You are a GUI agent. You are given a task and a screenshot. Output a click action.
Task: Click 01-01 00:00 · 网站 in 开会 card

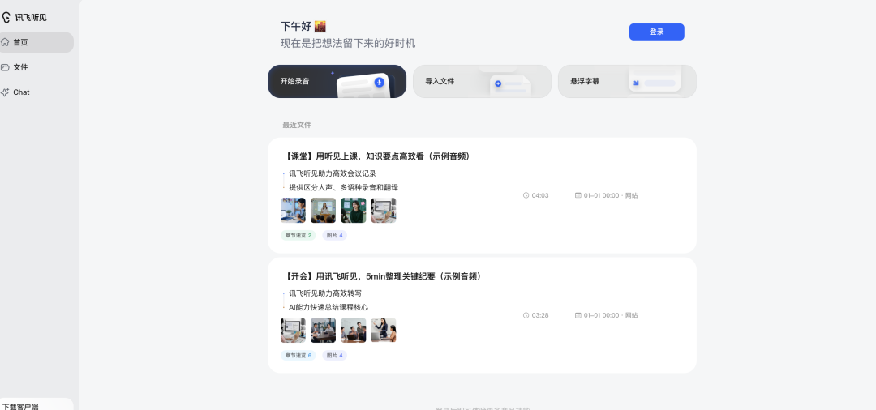point(611,316)
